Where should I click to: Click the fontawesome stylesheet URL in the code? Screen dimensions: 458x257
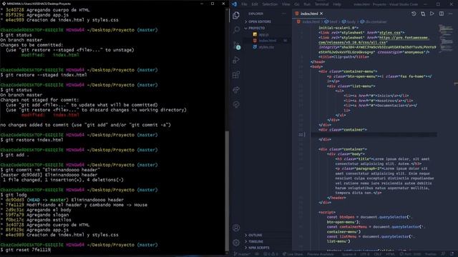[374, 40]
